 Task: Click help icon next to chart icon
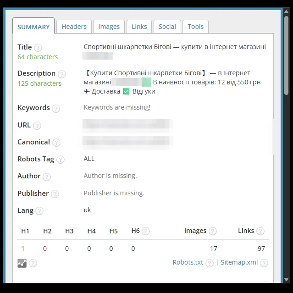click(x=33, y=263)
